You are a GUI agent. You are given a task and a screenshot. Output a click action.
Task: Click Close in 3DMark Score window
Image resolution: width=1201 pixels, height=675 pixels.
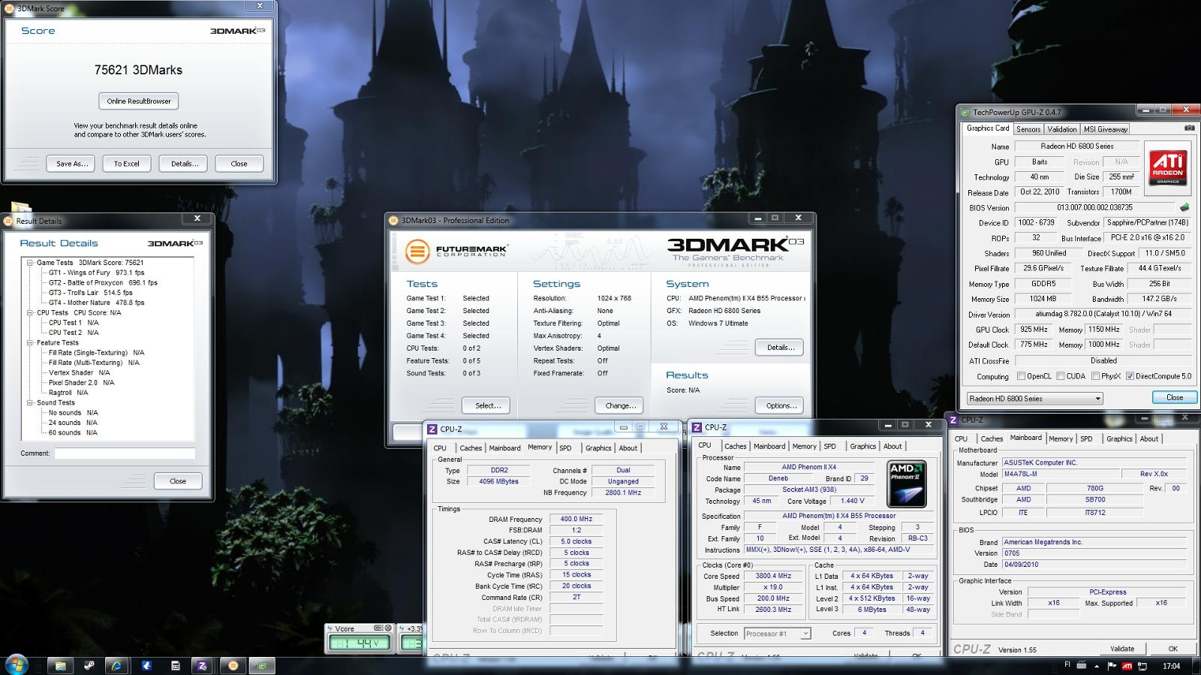coord(239,164)
